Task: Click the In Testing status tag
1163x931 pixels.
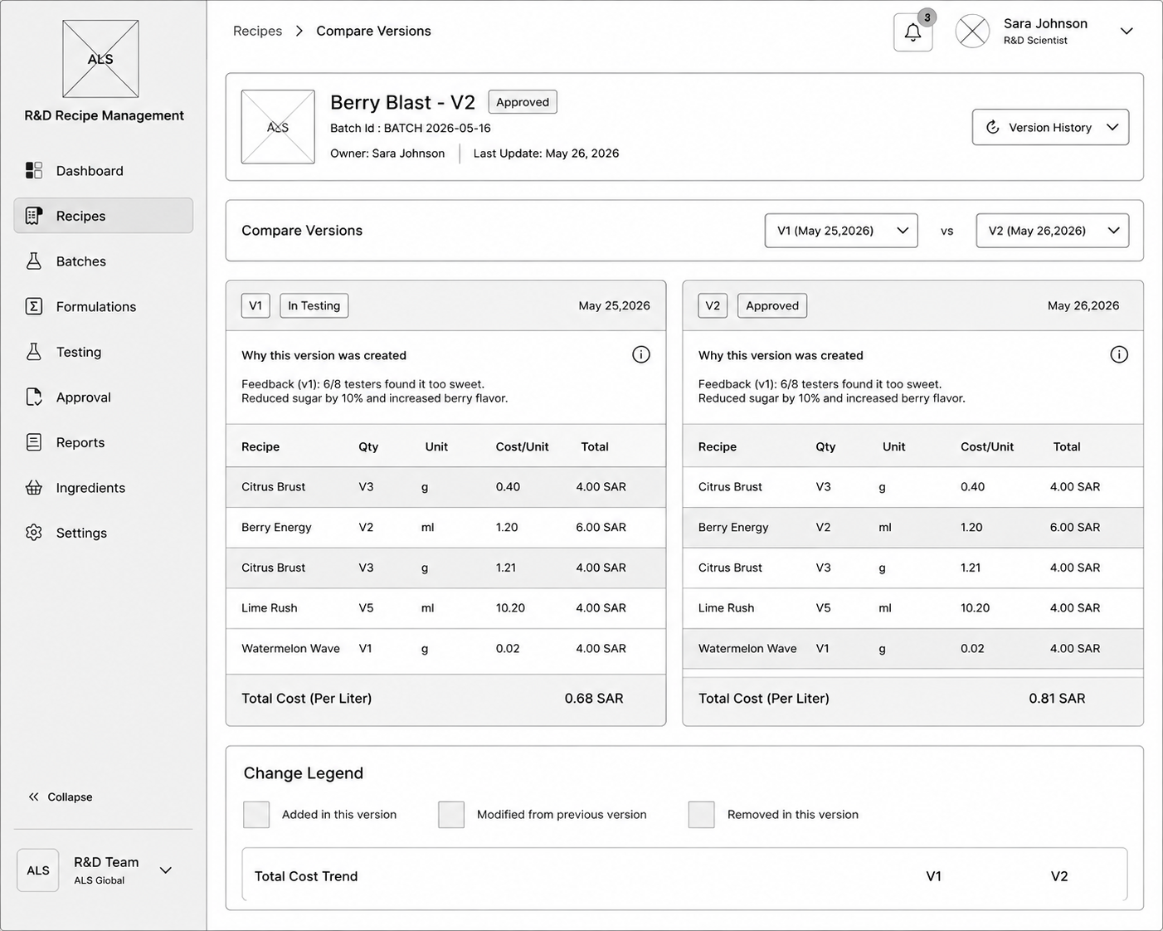Action: (x=314, y=305)
